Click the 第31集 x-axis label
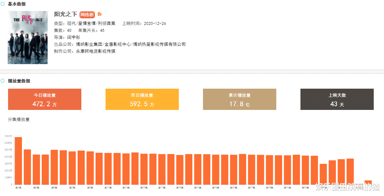This screenshot has width=384, height=196. coord(288,188)
